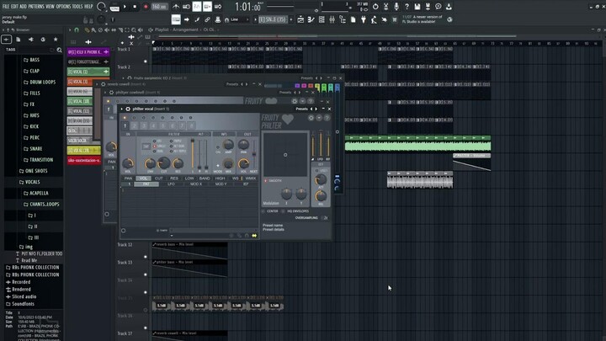Select the MOD X tab in Philter
606x341 pixels.
(x=196, y=184)
